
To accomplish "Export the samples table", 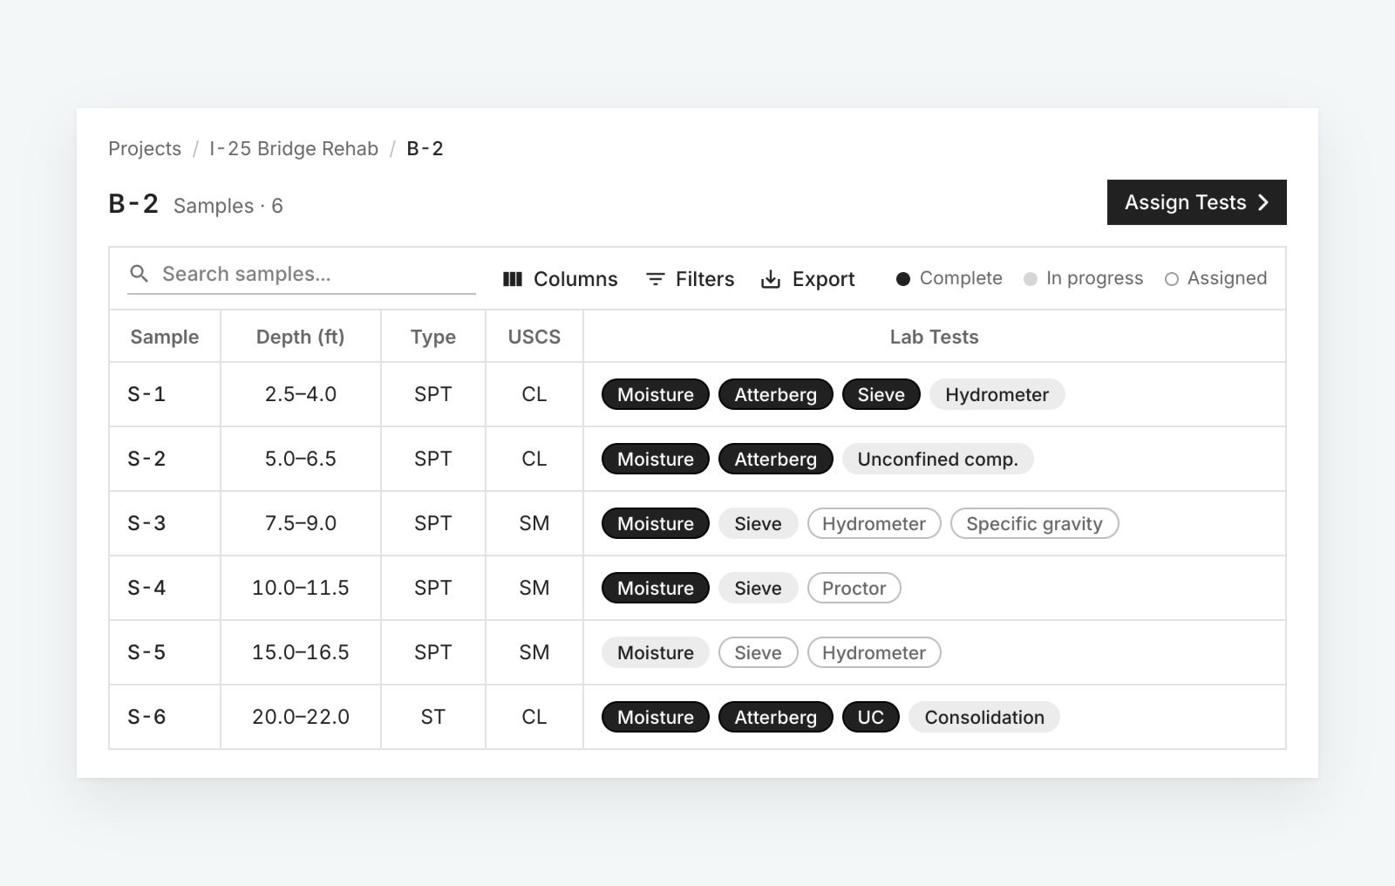I will pyautogui.click(x=808, y=279).
